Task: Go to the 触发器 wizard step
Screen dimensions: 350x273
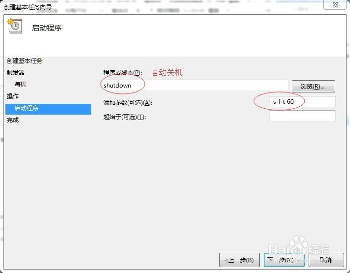Action: click(x=16, y=73)
